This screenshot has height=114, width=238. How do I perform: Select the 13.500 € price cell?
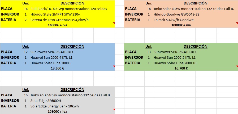coord(57,68)
